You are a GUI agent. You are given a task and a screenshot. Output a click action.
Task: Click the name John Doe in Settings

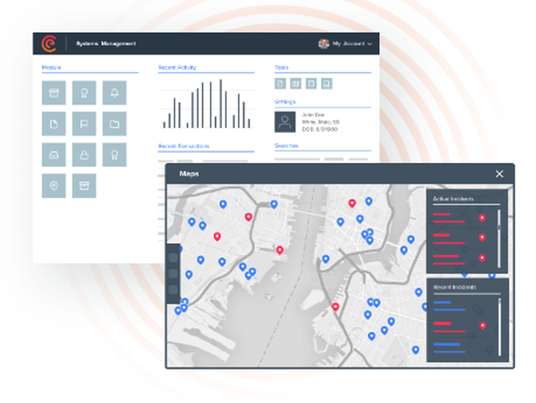(x=313, y=115)
